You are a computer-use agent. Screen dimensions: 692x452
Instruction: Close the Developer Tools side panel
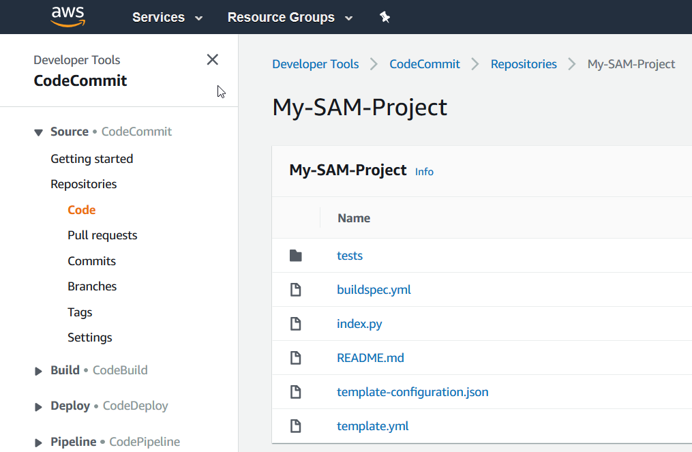pos(213,60)
